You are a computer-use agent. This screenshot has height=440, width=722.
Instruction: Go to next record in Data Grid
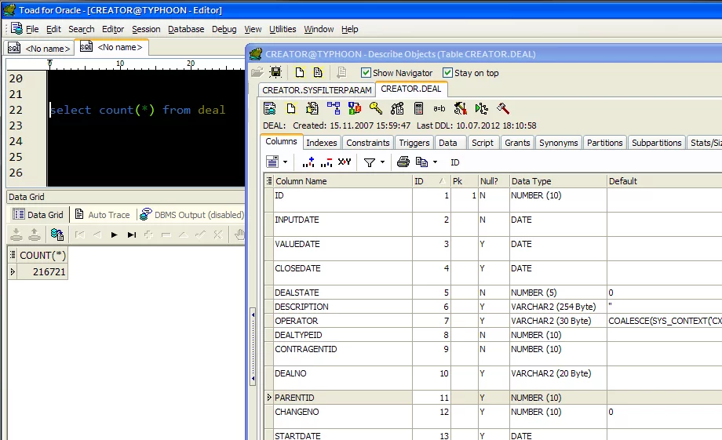coord(115,235)
